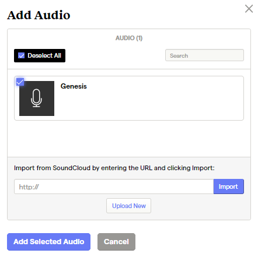Click the Add Audio dialog heading
Screen dimensions: 258x257
coord(39,15)
